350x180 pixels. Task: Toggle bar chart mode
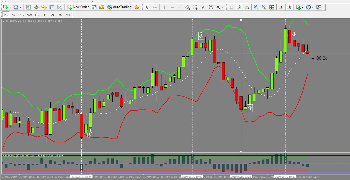(x=231, y=7)
